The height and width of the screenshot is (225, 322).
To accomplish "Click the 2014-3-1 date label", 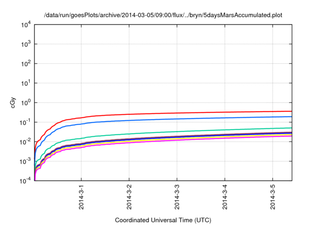I will [82, 197].
